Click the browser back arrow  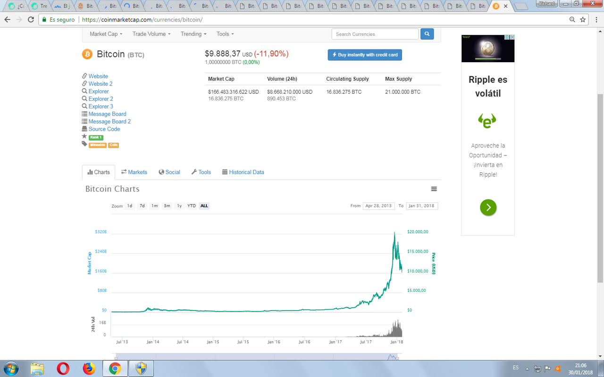click(7, 20)
